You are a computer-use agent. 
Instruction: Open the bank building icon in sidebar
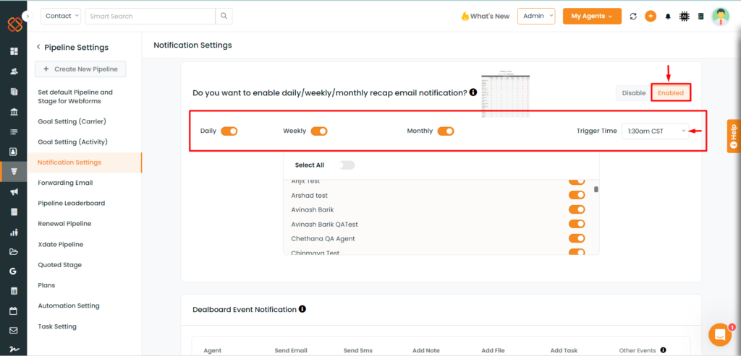click(x=14, y=112)
